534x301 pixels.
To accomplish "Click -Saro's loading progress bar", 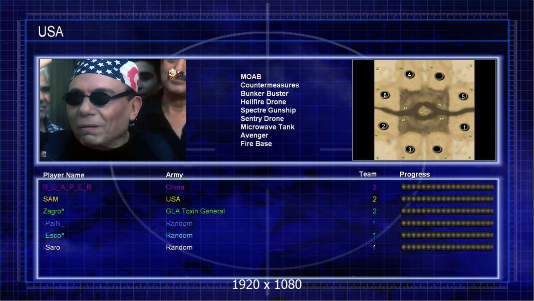I will tap(447, 247).
